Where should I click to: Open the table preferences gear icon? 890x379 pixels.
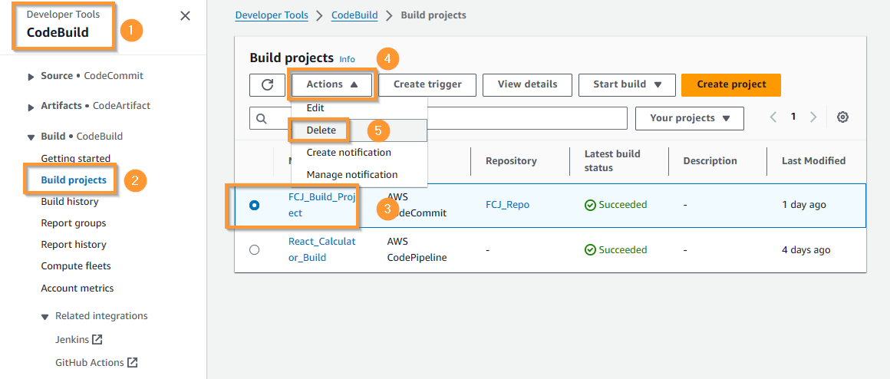pyautogui.click(x=843, y=117)
